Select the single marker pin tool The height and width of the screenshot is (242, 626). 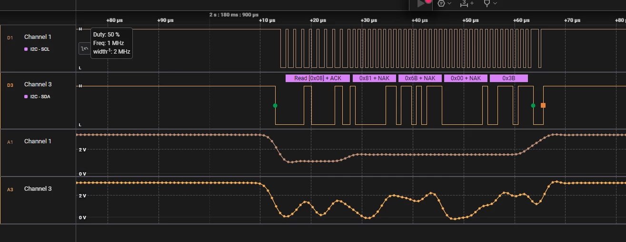pyautogui.click(x=487, y=3)
